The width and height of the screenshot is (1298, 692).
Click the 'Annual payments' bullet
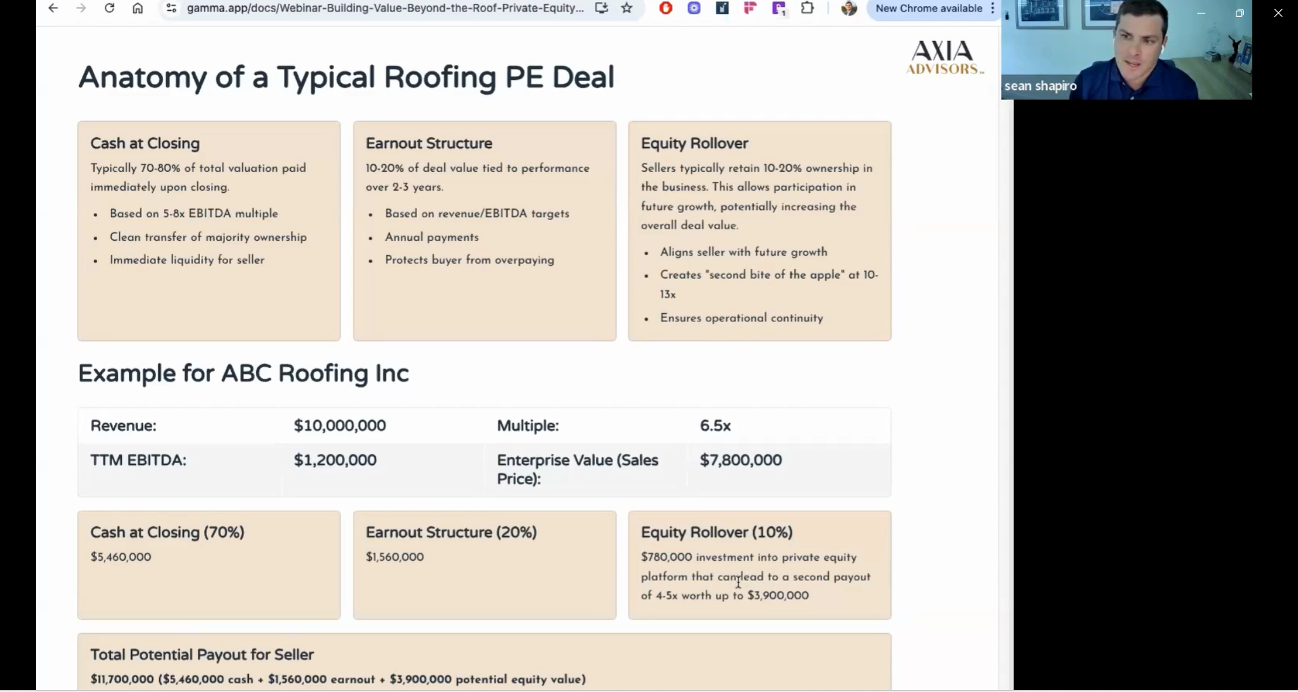click(x=432, y=237)
